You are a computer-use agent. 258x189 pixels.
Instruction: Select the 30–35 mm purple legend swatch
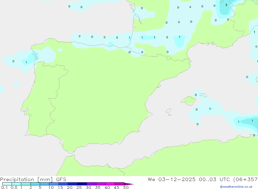pyautogui.click(x=92, y=184)
